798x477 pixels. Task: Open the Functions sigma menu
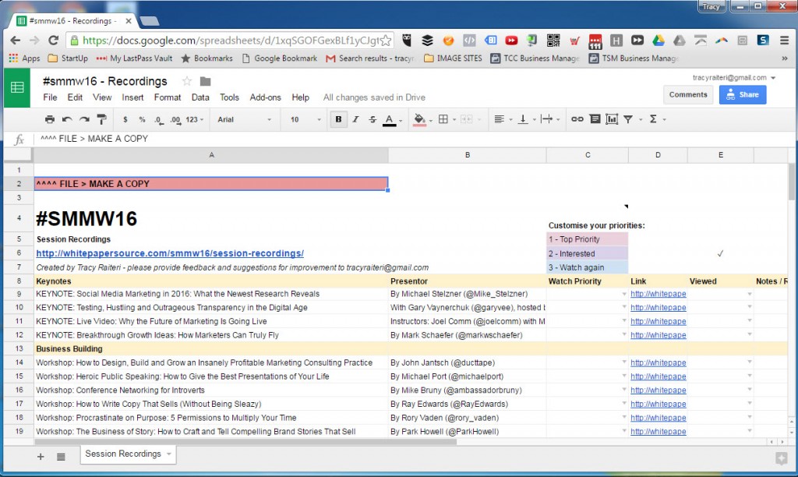654,119
